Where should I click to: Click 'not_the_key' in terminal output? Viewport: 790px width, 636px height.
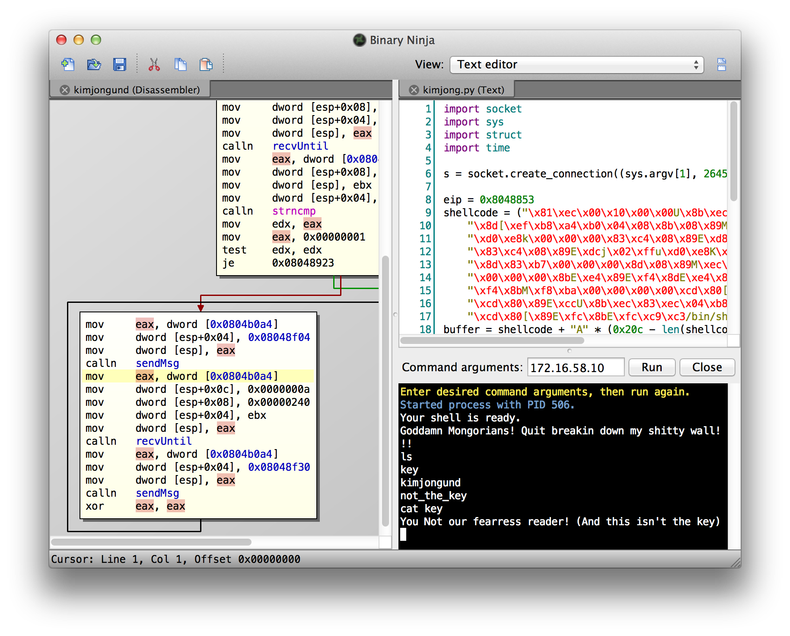click(x=433, y=496)
